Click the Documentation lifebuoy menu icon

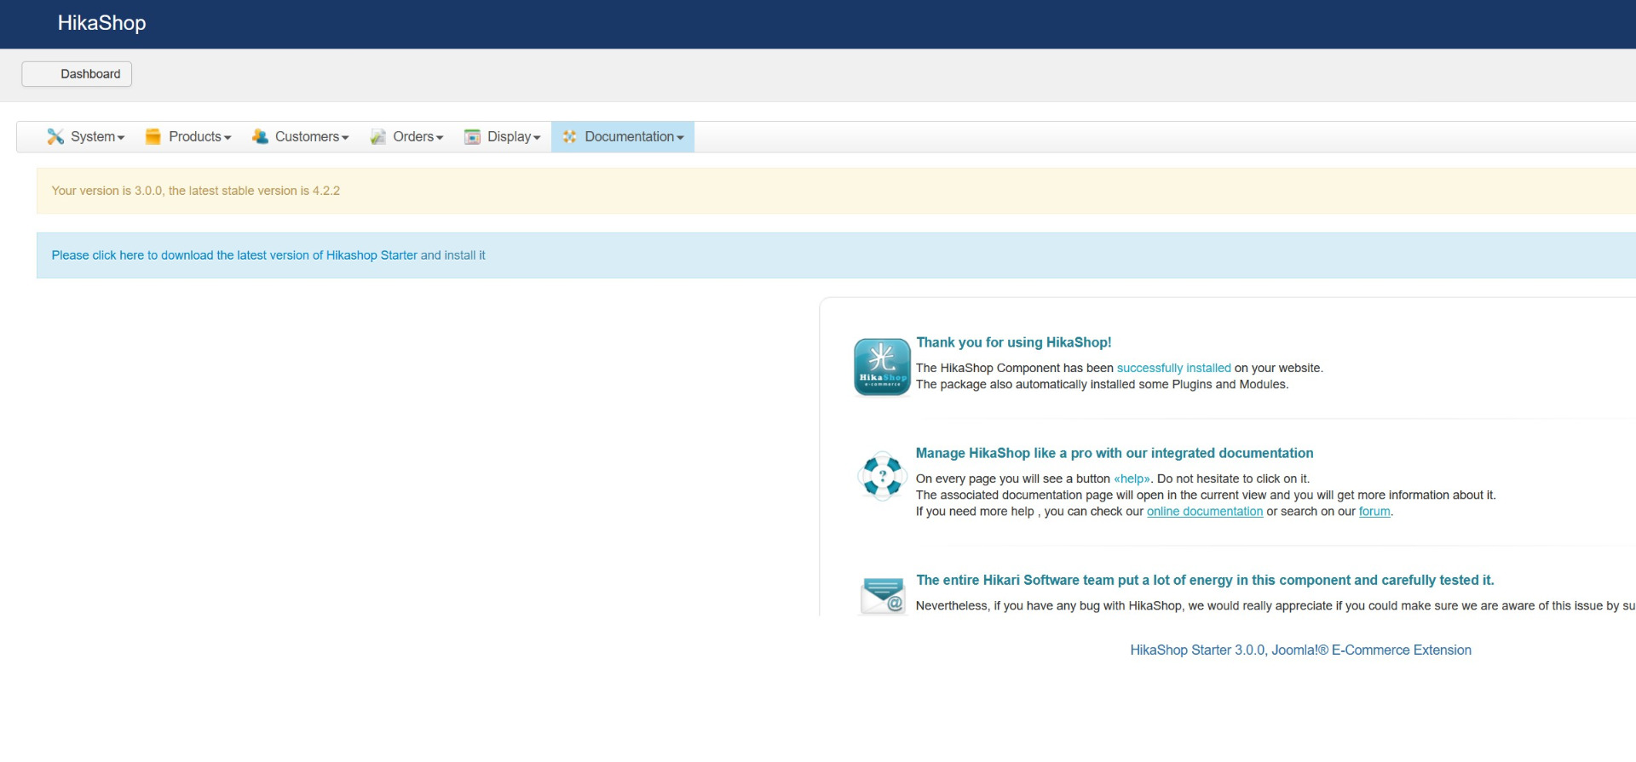569,136
